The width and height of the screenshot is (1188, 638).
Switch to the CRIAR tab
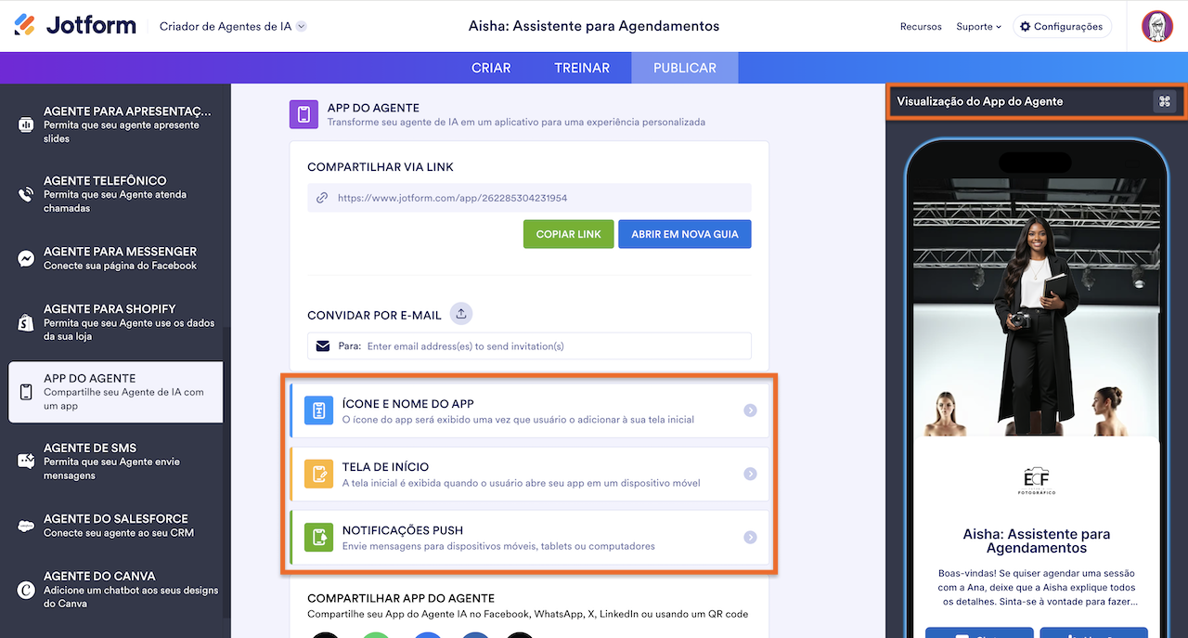pyautogui.click(x=491, y=68)
